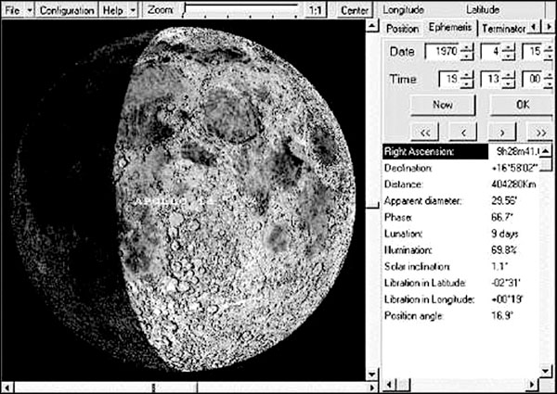This screenshot has width=557, height=394.
Task: Step forward with > button
Action: tap(502, 133)
